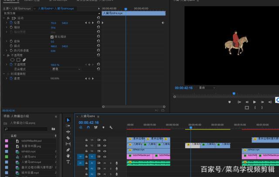Solo audio track A1
Image resolution: width=279 pixels, height=177 pixels.
(x=111, y=163)
